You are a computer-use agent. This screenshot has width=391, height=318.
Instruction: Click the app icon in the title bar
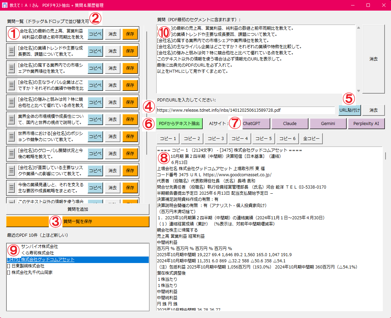click(5, 5)
